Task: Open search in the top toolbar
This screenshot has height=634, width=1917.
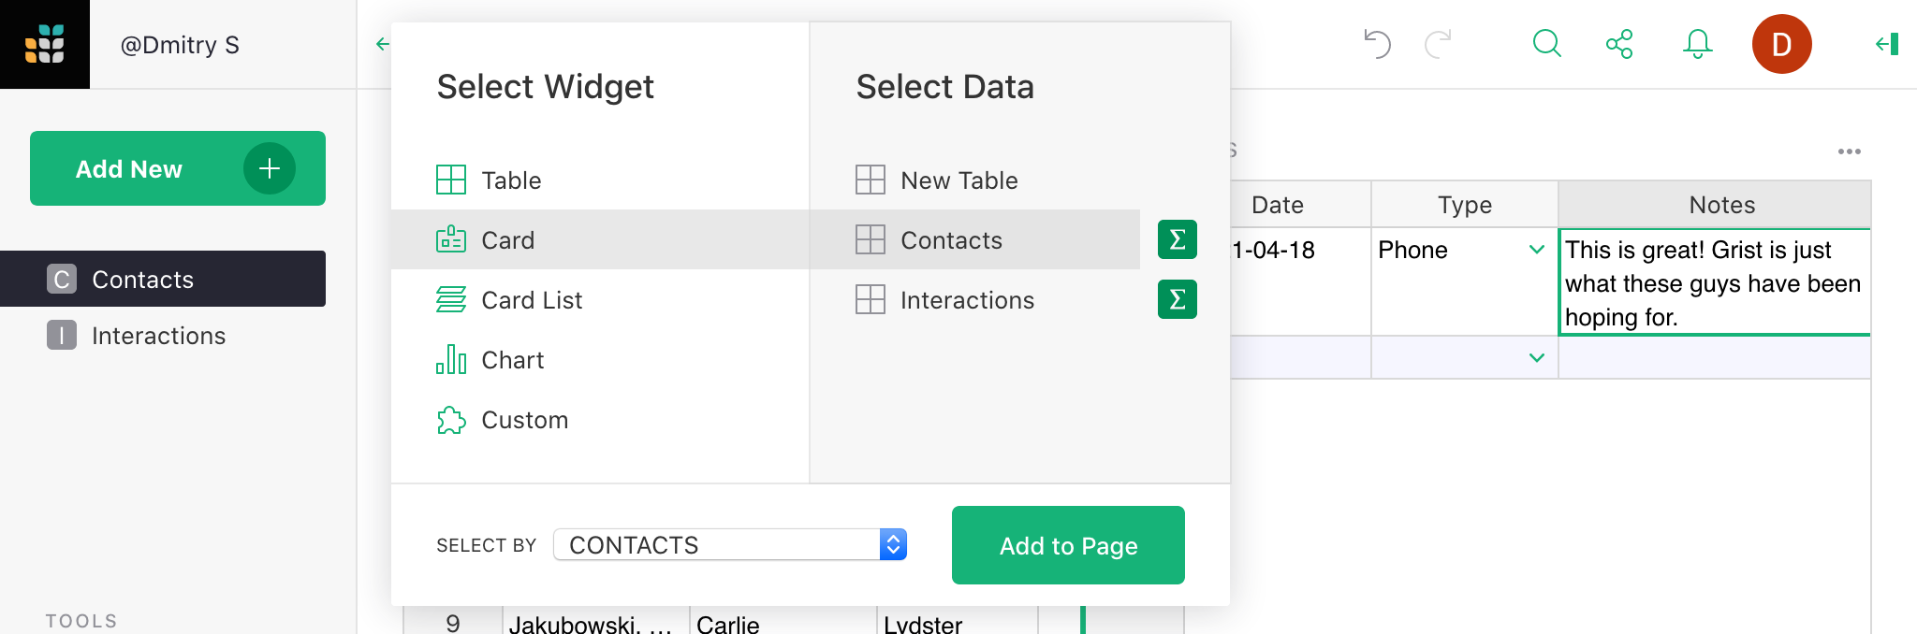Action: [x=1545, y=43]
